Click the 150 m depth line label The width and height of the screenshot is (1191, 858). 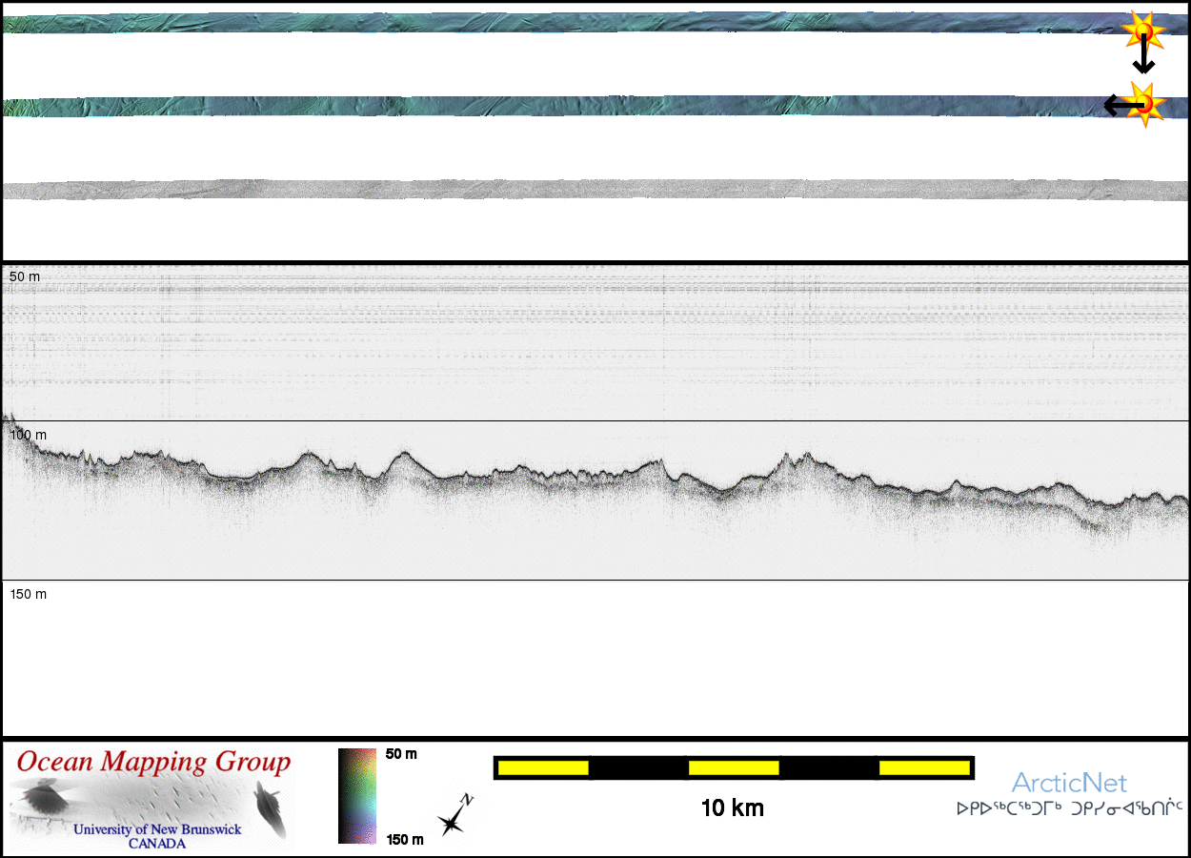tap(29, 594)
